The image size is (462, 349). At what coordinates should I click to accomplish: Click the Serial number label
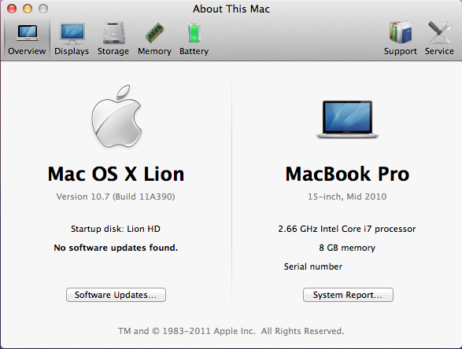point(313,266)
